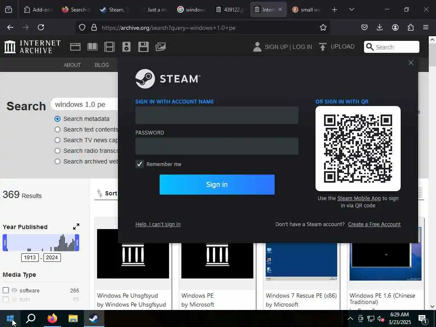Open Internet Archive video film icon
Screen dimensions: 436x327
[x=109, y=47]
